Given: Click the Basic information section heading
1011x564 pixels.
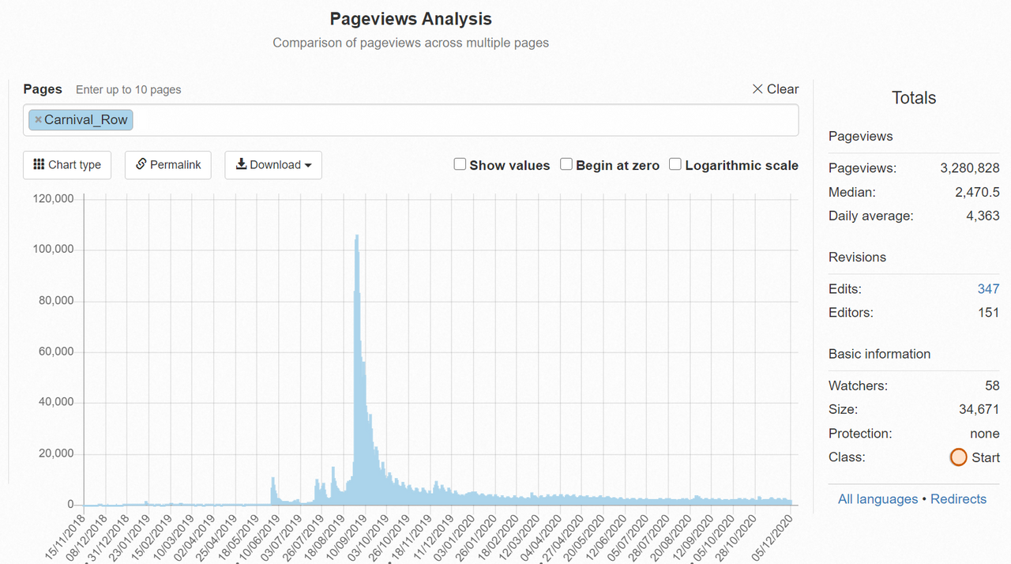Looking at the screenshot, I should click(879, 354).
